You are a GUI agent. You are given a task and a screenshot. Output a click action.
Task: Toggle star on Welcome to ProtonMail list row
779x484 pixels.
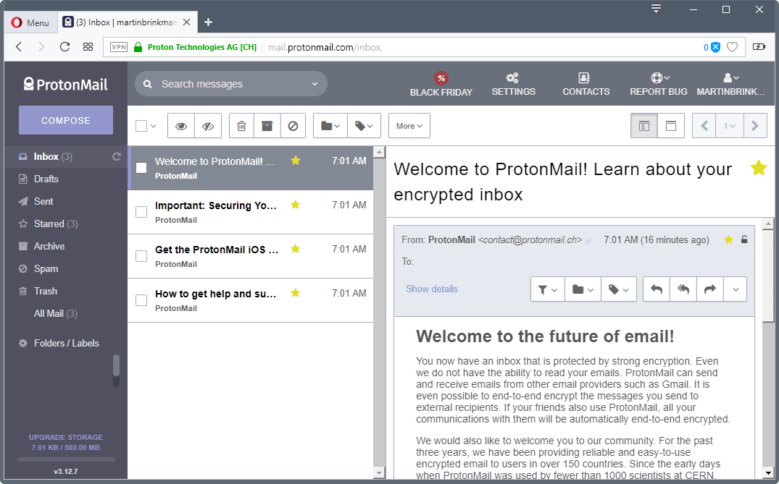click(x=296, y=161)
